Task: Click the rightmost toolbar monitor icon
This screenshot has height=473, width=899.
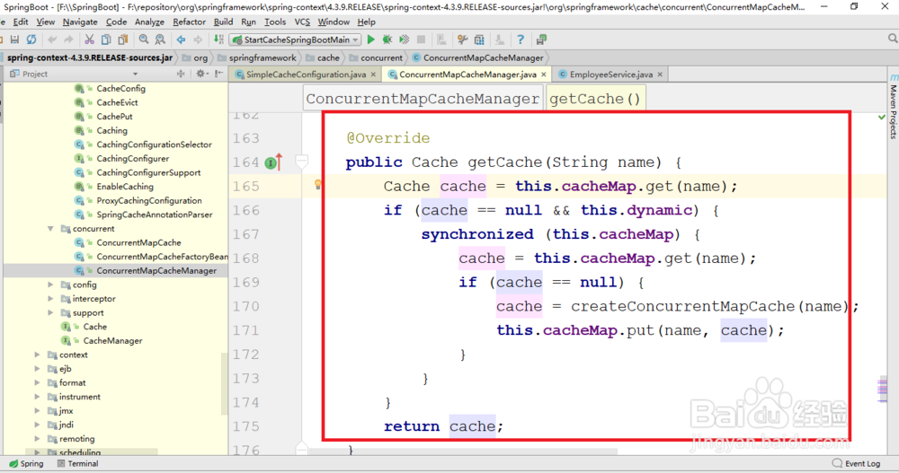Action: (541, 39)
